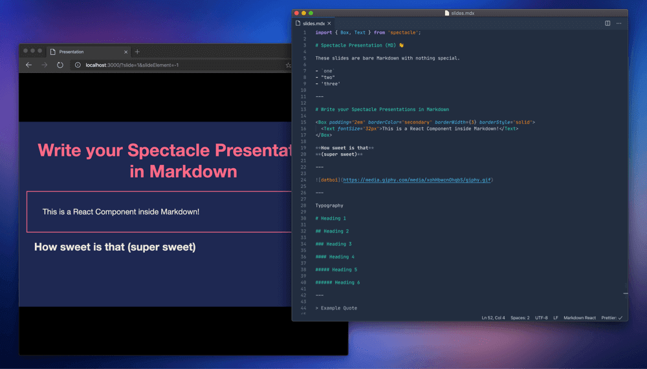Change end of line sequence LF
Viewport: 647px width, 369px height.
tap(556, 318)
